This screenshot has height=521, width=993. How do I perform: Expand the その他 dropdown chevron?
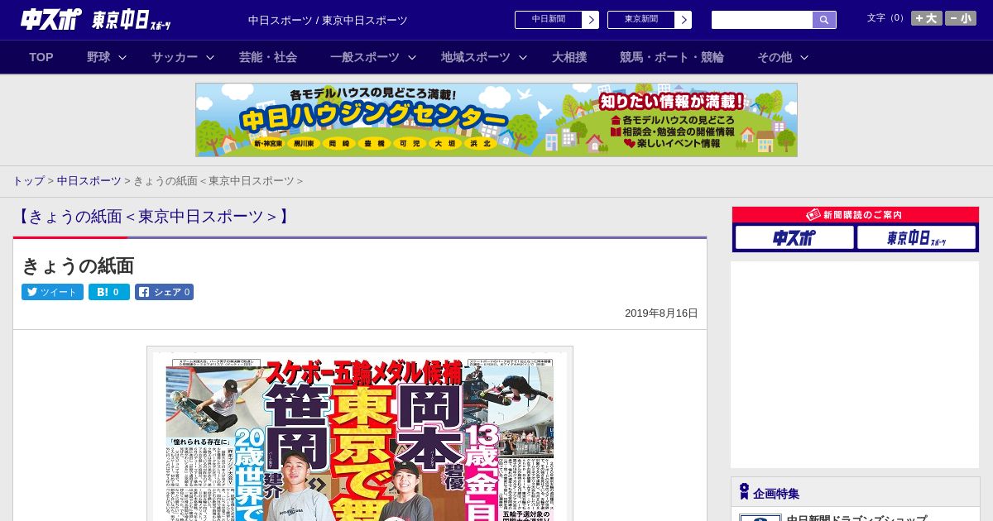point(804,57)
